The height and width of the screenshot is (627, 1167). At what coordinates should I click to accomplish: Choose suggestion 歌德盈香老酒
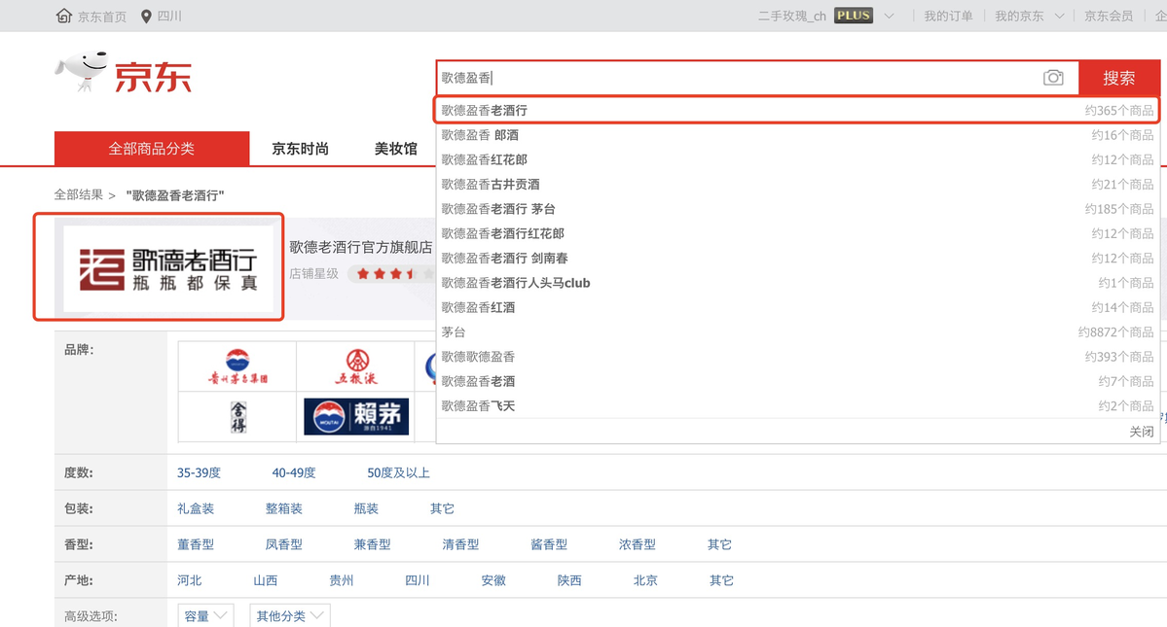coord(796,381)
